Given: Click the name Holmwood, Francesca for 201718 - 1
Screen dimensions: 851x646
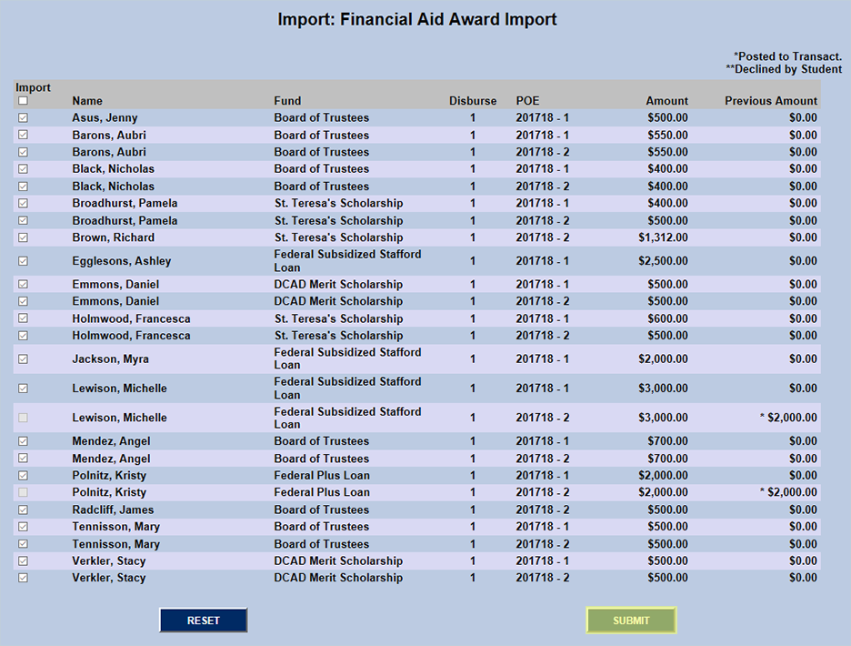Looking at the screenshot, I should (x=131, y=319).
